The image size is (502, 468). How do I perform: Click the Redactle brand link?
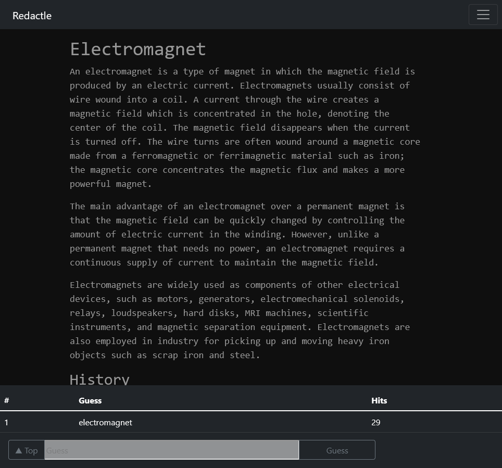32,16
